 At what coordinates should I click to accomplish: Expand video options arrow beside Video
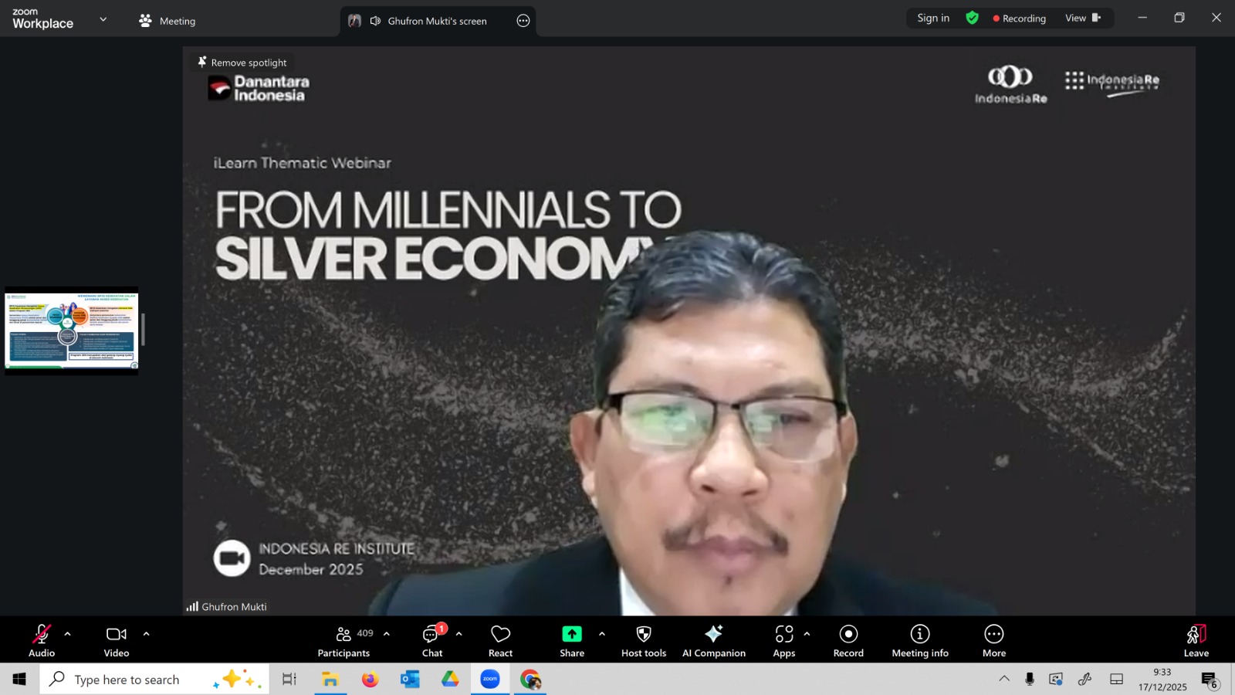coord(146,634)
